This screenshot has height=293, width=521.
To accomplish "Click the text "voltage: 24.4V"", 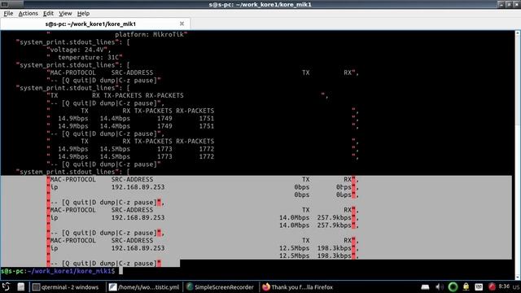I will coord(78,50).
